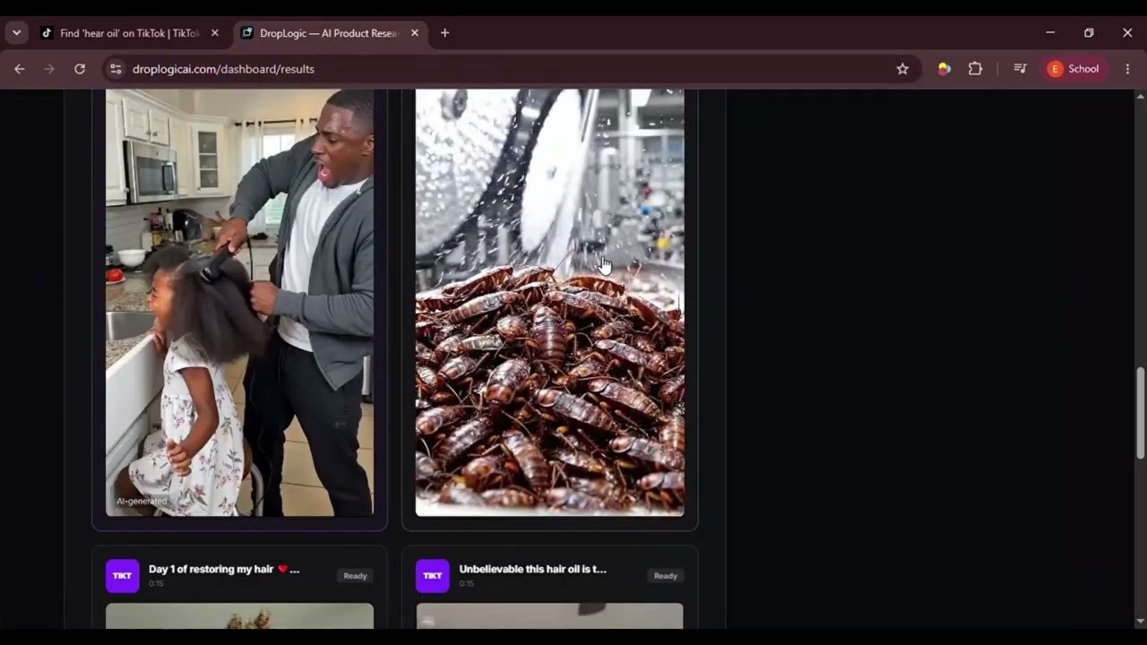Open a new browser tab
Viewport: 1147px width, 645px height.
[x=444, y=33]
